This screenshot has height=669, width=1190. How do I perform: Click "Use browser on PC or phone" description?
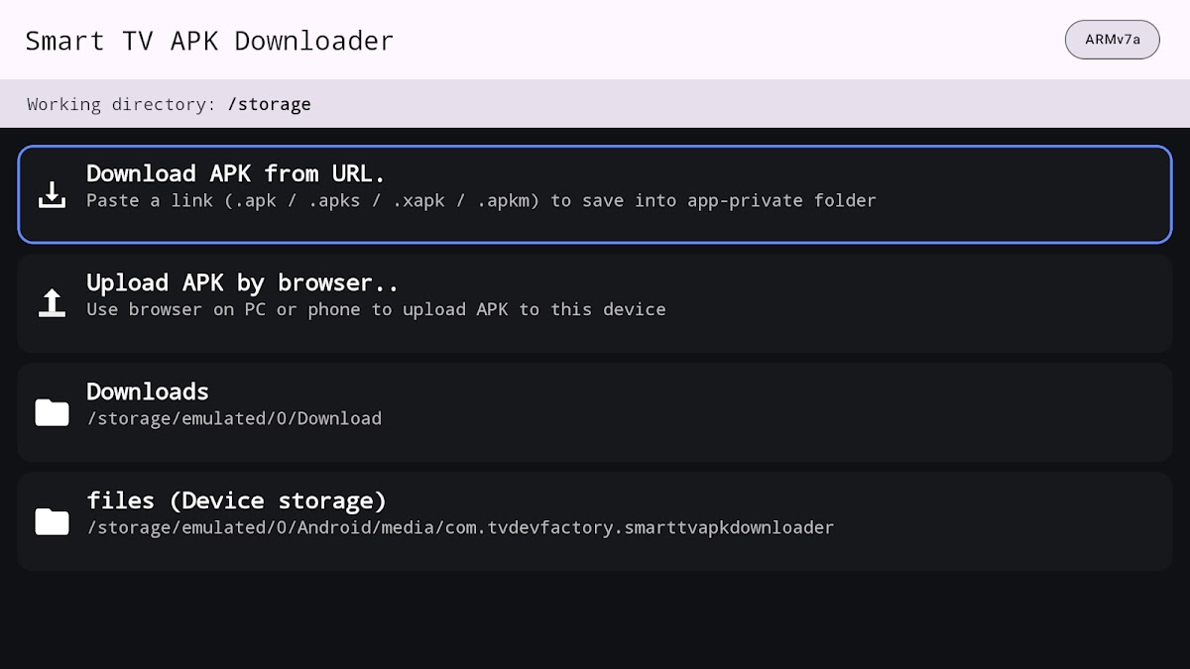pos(376,310)
